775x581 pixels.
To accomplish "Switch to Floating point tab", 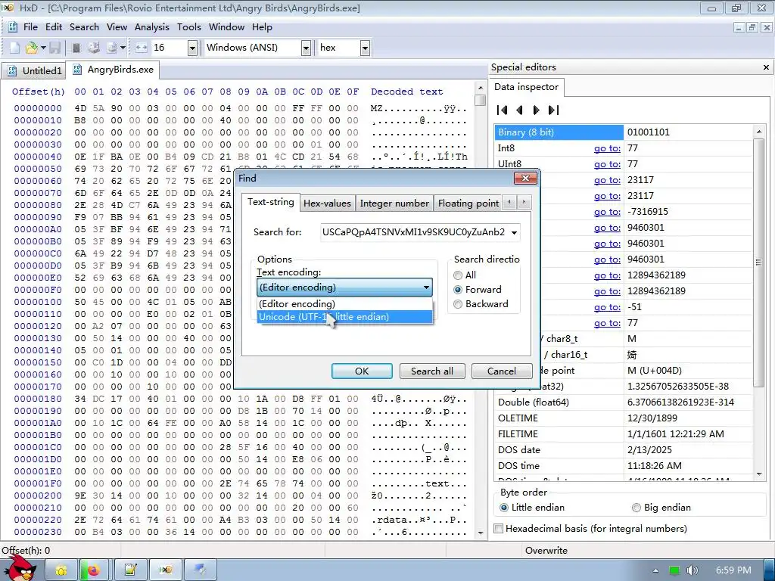I will [x=468, y=204].
